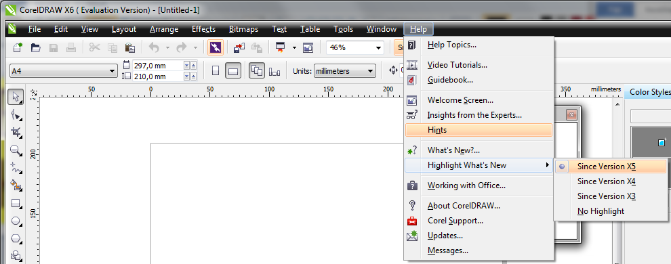Expand Highlight What's New submenu
Viewport: 671px width, 264px height.
click(x=479, y=165)
